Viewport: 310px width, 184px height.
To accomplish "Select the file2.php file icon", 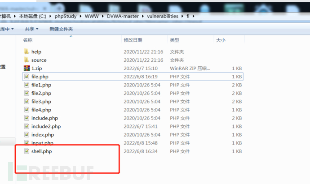I will tap(27, 93).
